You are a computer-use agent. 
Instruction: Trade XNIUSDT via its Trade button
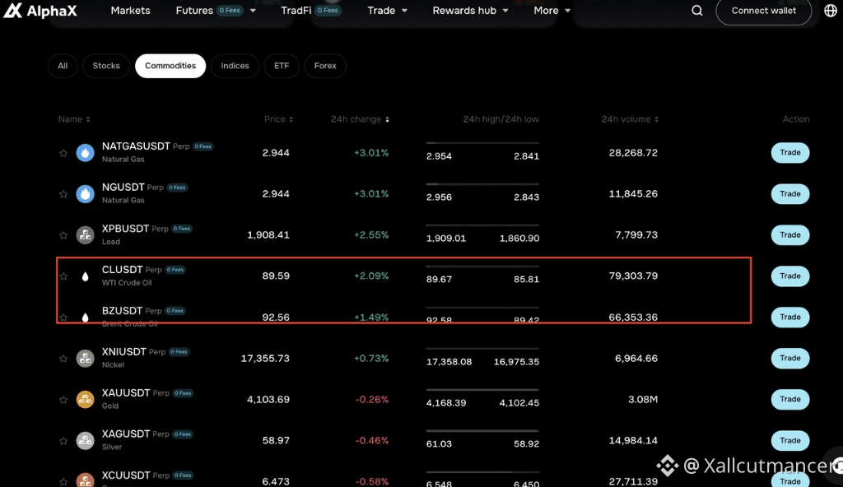coord(790,358)
